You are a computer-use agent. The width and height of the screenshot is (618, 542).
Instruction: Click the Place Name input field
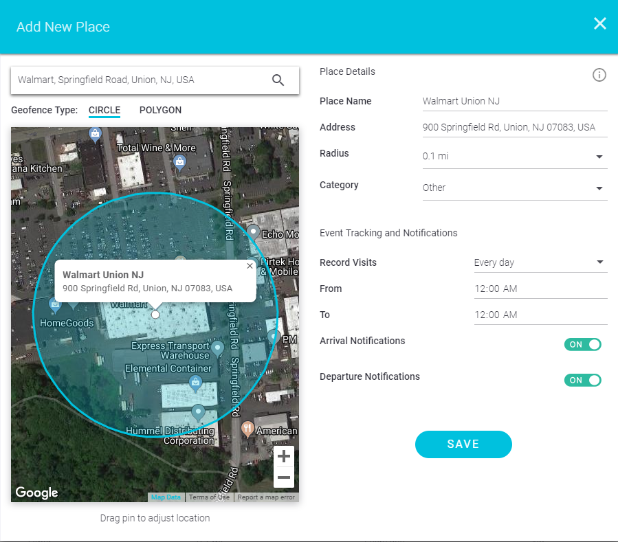click(x=515, y=101)
